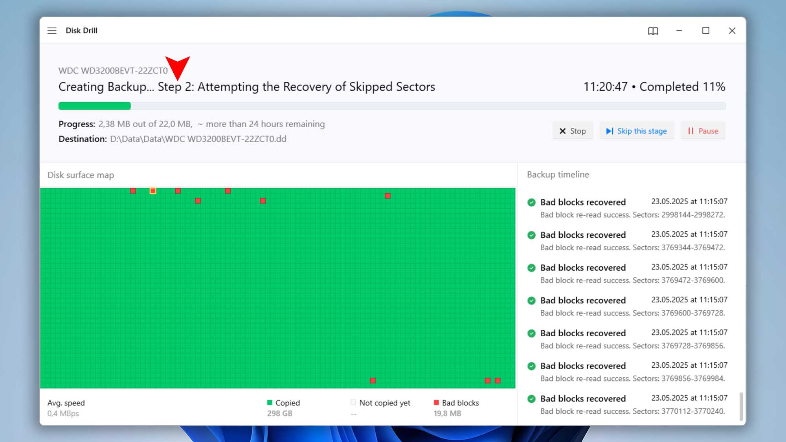
Task: Maximize the Disk Drill window
Action: tap(706, 31)
